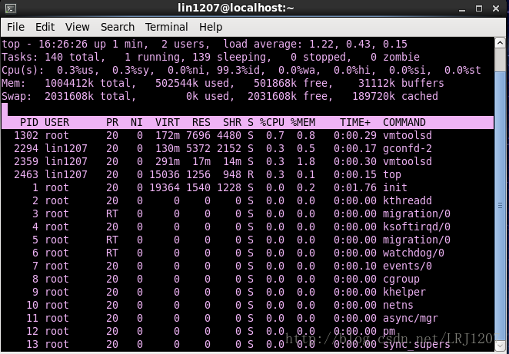Click the time 16:26:26 in top header
This screenshot has width=509, height=354.
coord(62,44)
